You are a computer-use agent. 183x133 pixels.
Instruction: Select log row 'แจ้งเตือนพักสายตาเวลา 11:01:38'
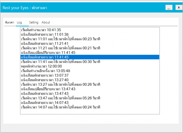coord(90,34)
